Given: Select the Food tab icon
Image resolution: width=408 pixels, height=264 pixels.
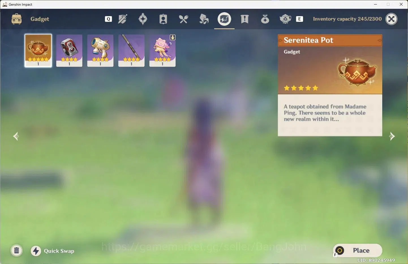Looking at the screenshot, I should 184,19.
